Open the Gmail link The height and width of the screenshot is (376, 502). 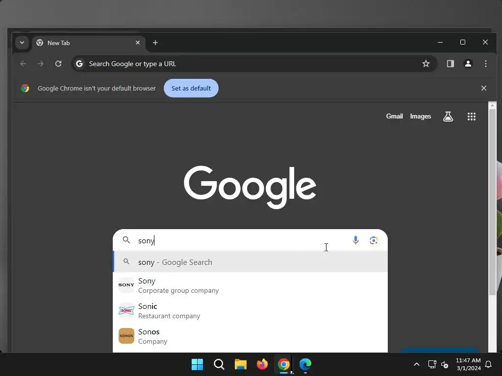[x=395, y=117]
